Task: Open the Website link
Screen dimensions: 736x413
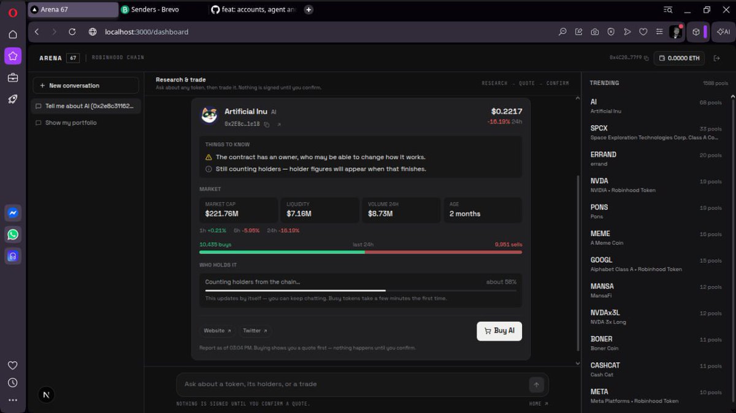Action: pyautogui.click(x=217, y=331)
